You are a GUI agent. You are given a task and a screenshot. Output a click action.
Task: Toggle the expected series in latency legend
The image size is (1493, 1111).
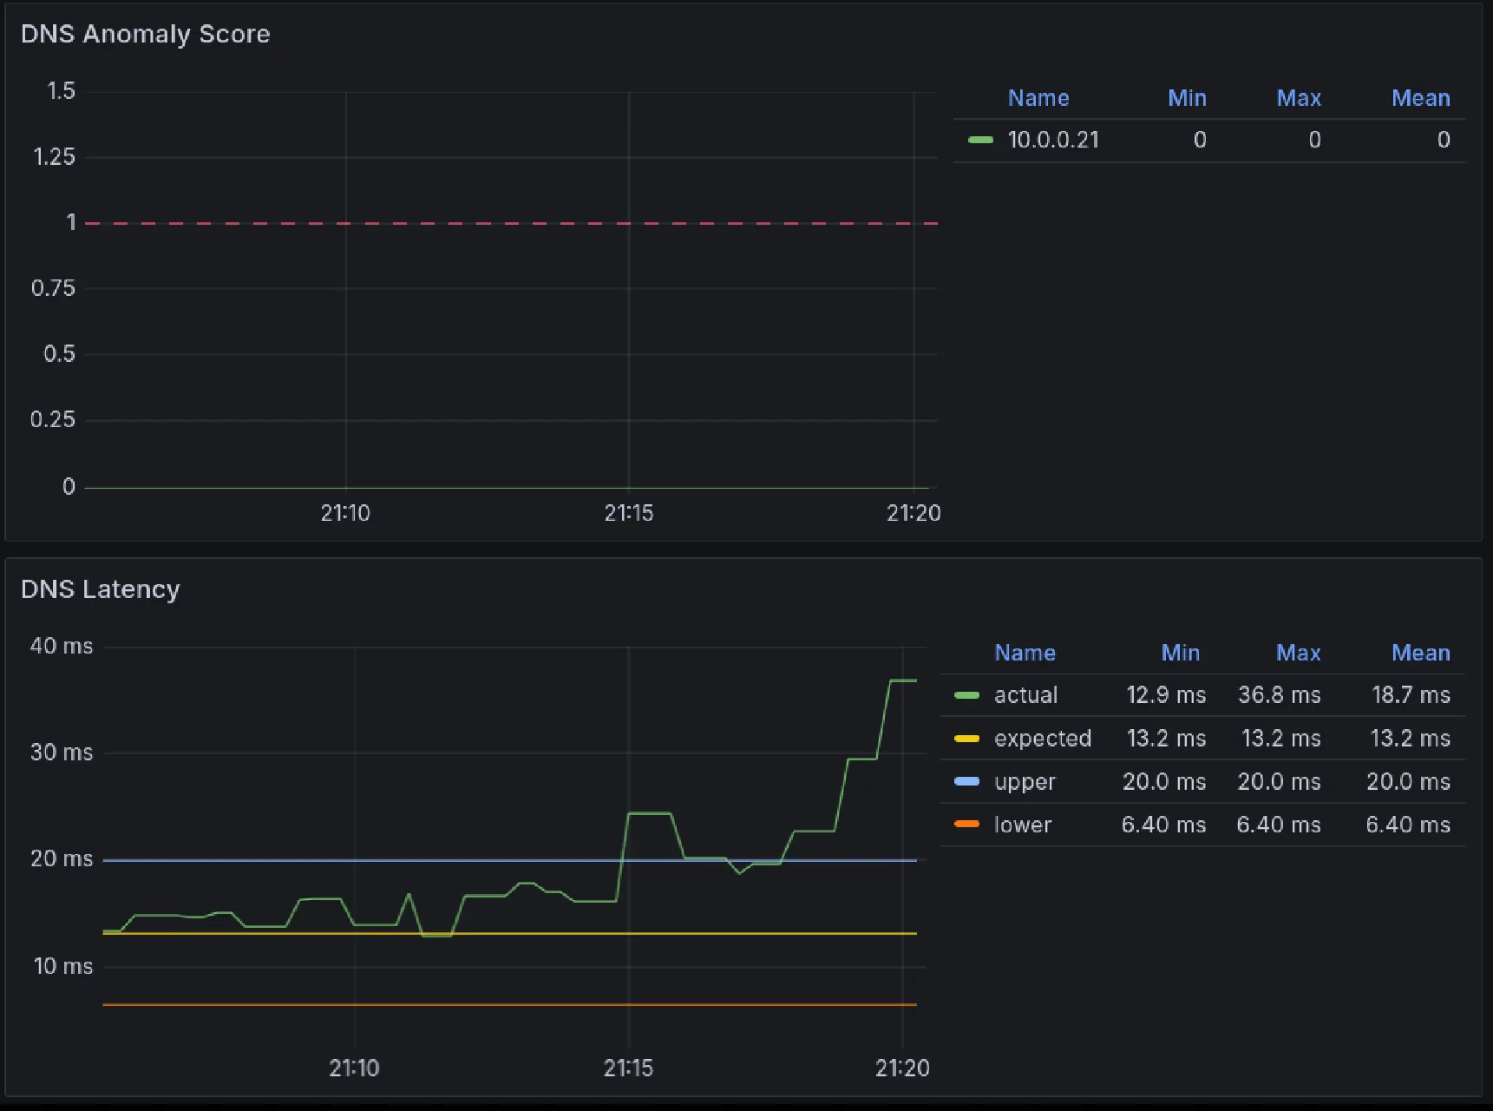(1043, 739)
